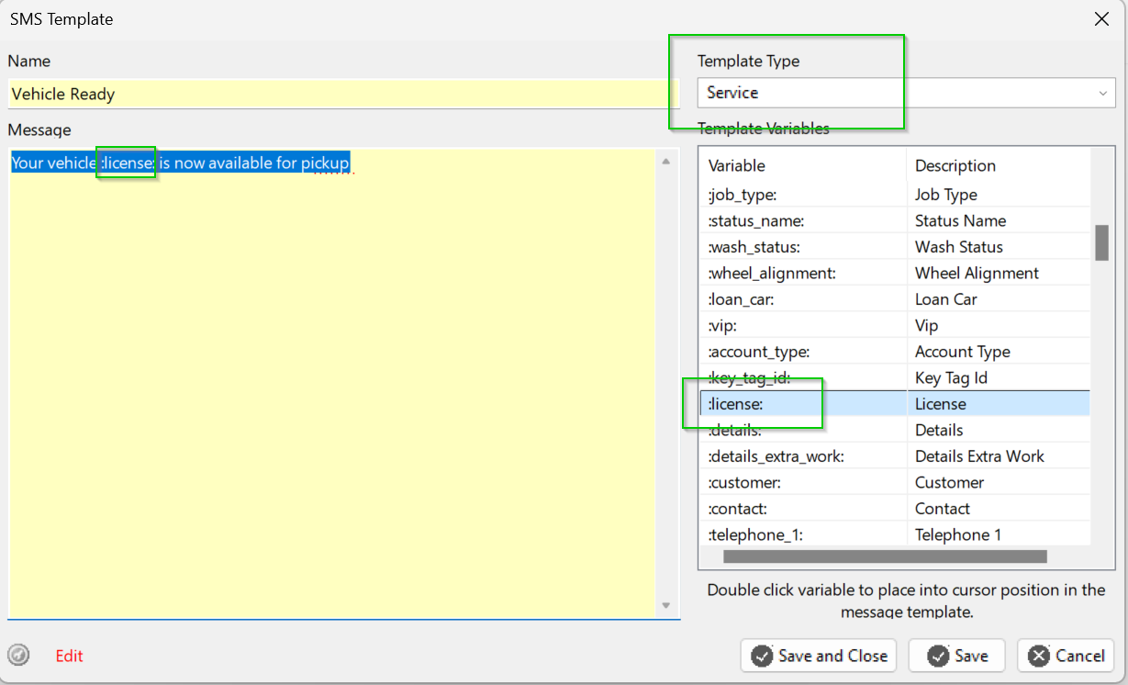
Task: Click the red Edit link
Action: click(69, 656)
